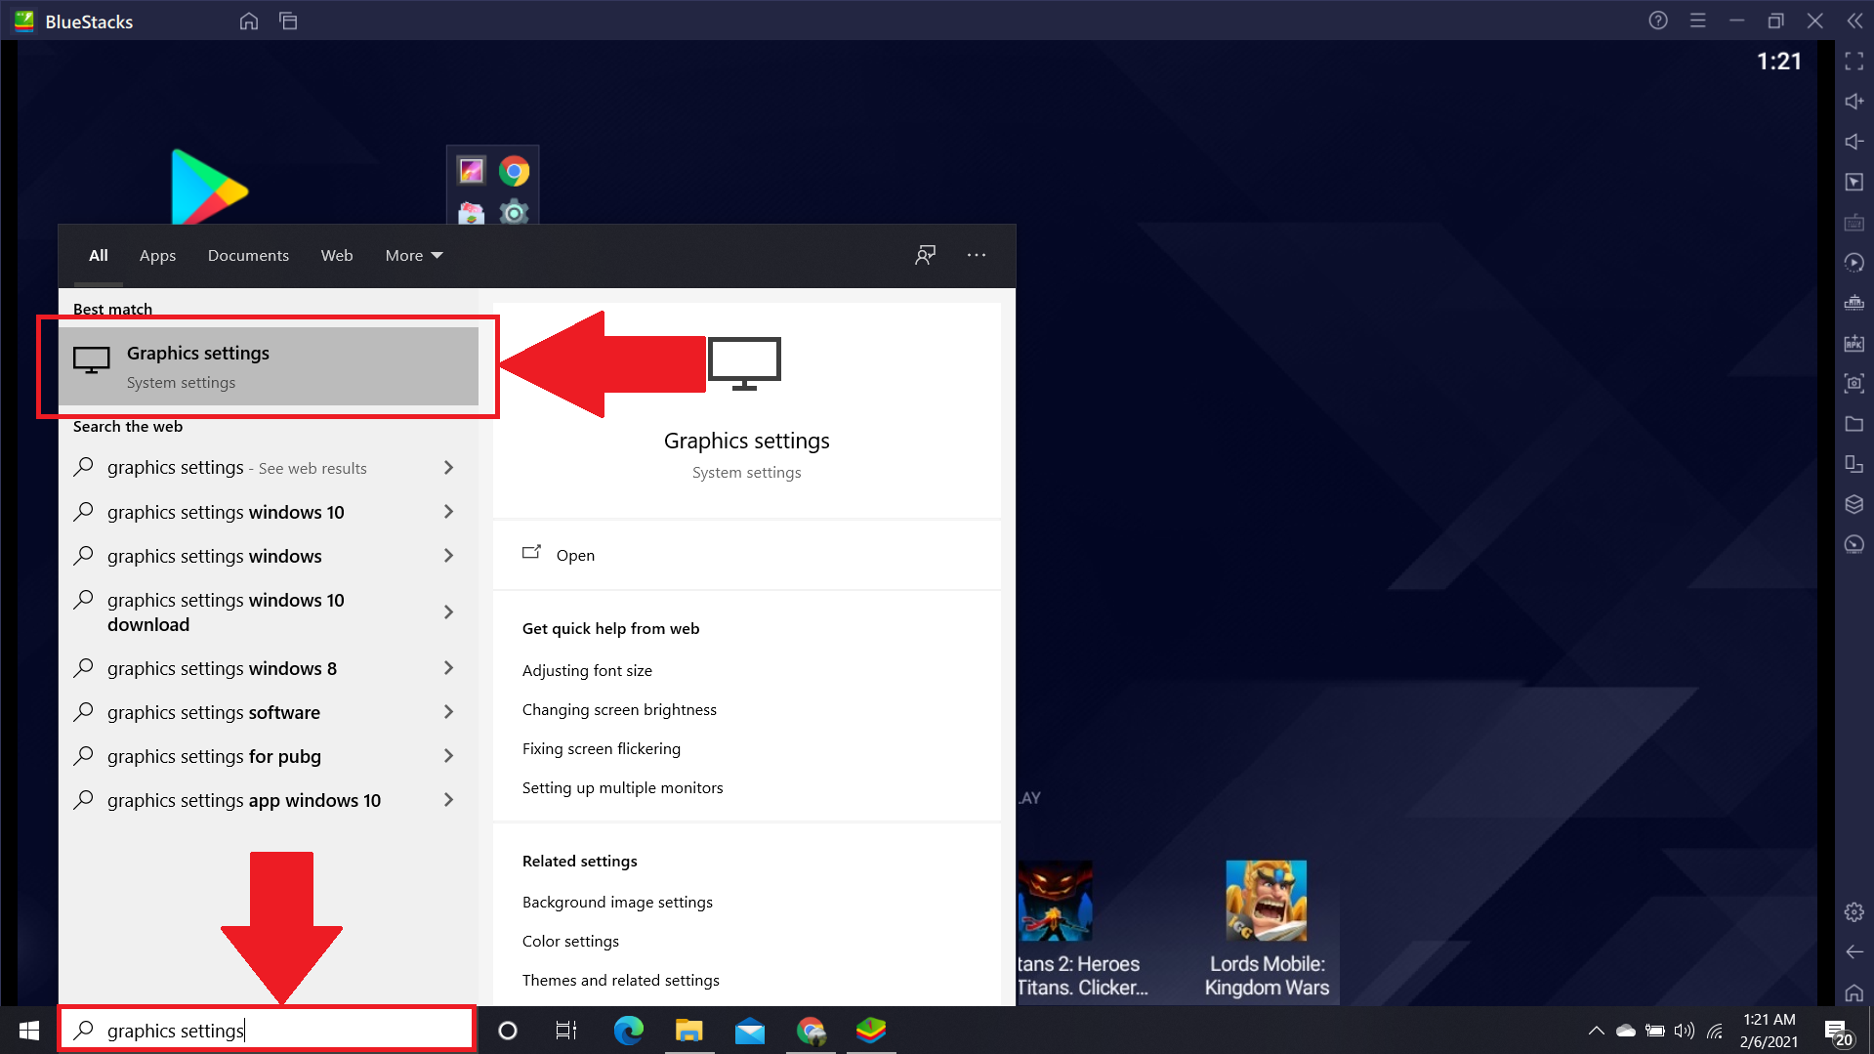Open File Explorer from taskbar

click(x=688, y=1031)
